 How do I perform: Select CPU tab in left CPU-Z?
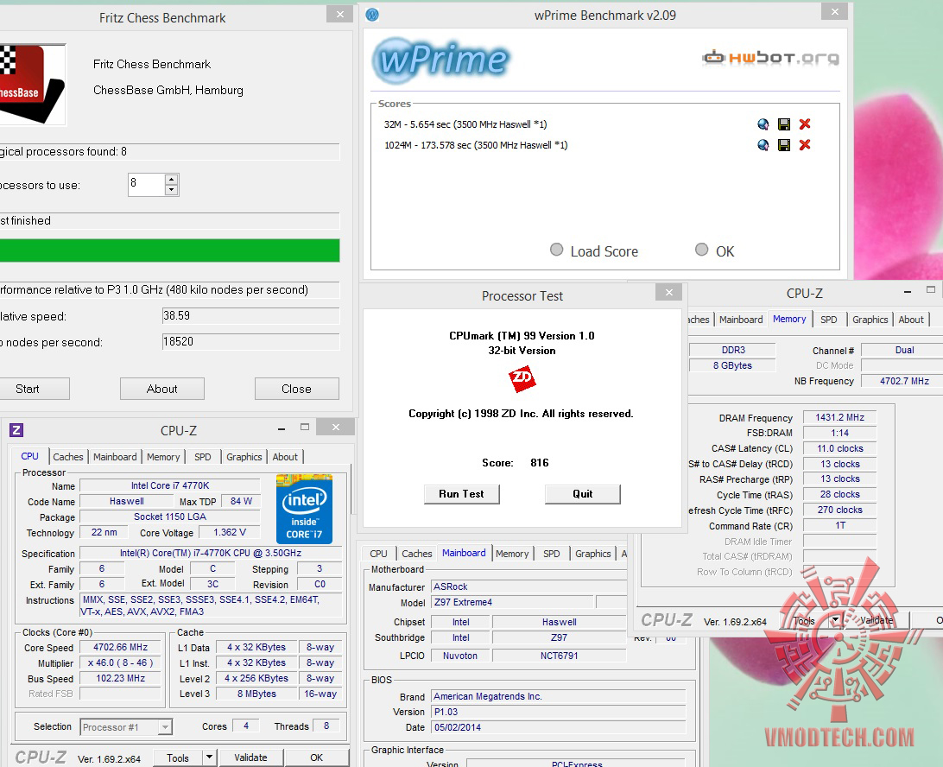point(29,456)
